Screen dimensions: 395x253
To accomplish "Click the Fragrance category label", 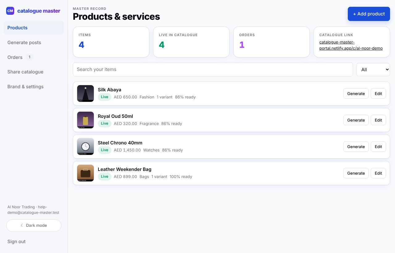I will point(149,124).
